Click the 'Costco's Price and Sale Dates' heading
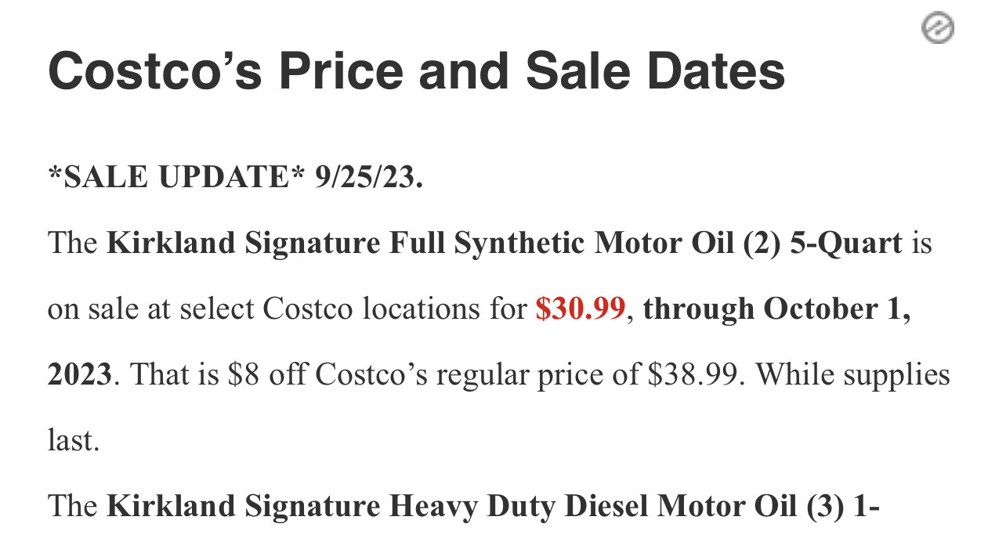 [417, 71]
